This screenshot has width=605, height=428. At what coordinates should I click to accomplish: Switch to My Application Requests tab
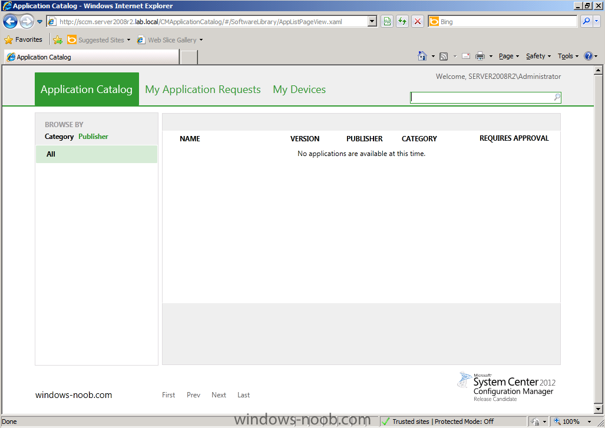[203, 89]
